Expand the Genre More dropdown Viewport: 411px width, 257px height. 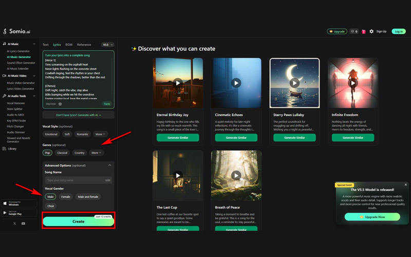click(x=97, y=153)
